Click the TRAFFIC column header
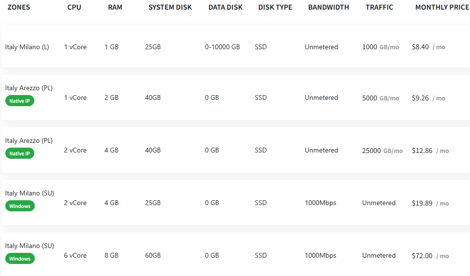The height and width of the screenshot is (276, 470). [379, 7]
